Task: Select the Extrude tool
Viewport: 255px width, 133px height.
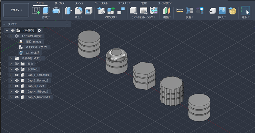Action: [x=46, y=11]
